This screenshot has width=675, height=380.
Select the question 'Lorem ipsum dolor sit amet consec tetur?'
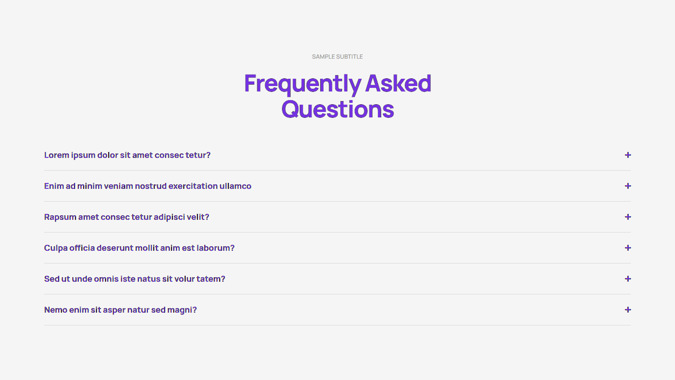[127, 155]
